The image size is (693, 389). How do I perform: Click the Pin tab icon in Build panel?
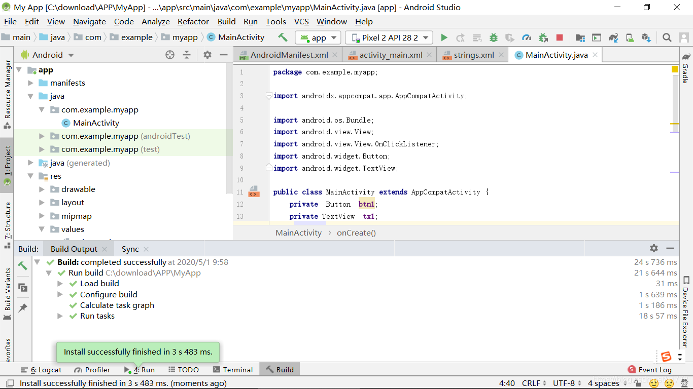tap(23, 307)
